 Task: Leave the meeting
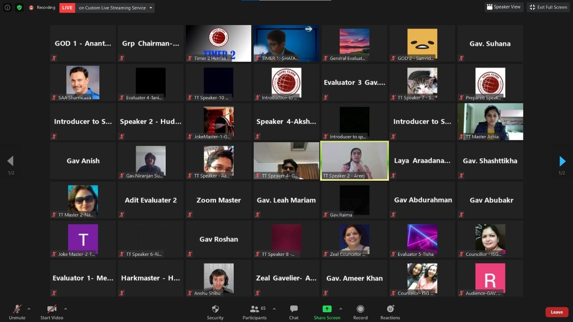(x=557, y=312)
